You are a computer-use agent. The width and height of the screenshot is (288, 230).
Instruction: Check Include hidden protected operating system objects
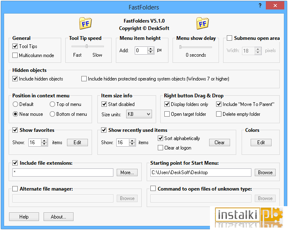point(84,79)
